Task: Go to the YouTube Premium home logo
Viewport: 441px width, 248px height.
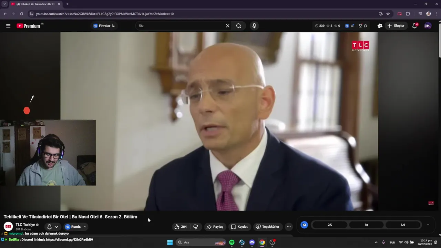Action: [29, 26]
